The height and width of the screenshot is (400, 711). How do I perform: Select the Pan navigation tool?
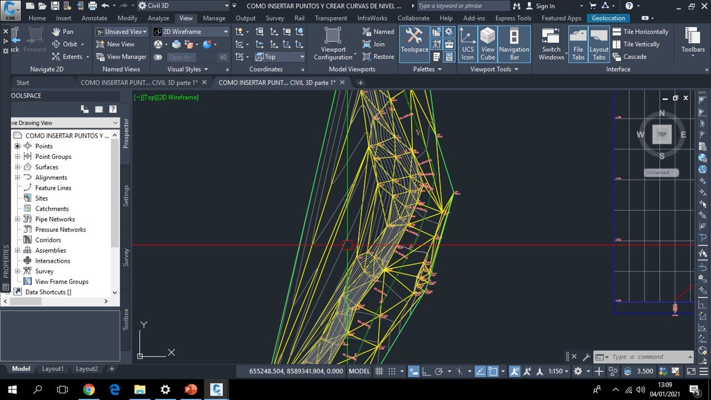point(62,32)
